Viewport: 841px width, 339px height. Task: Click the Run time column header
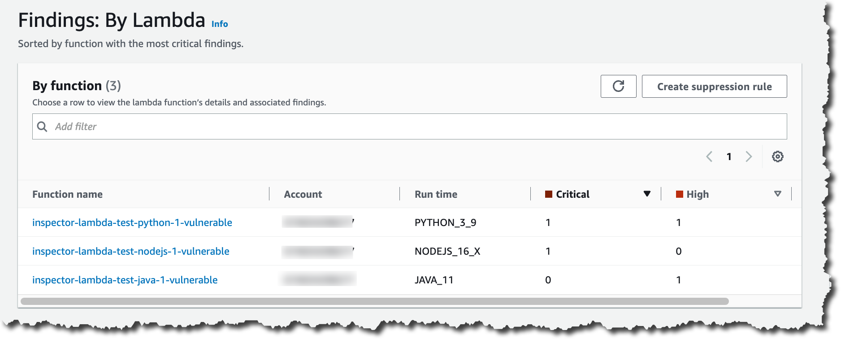[436, 194]
